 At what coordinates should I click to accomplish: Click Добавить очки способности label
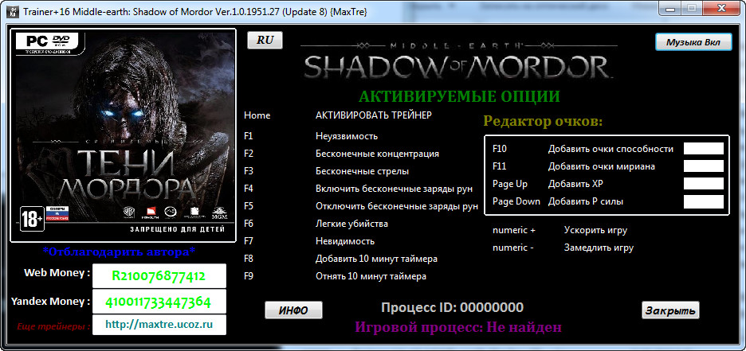pyautogui.click(x=611, y=149)
